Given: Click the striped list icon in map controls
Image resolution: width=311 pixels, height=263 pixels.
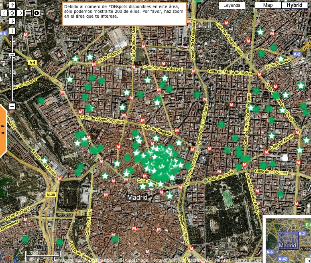Looking at the screenshot, I should point(28,13).
